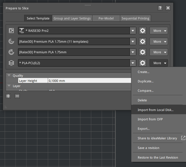
Task: Choose Save a revision
Action: click(x=159, y=148)
